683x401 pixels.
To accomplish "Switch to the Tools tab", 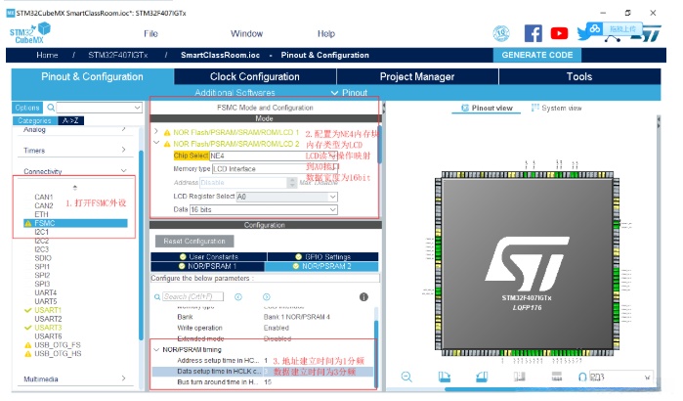I will 579,76.
